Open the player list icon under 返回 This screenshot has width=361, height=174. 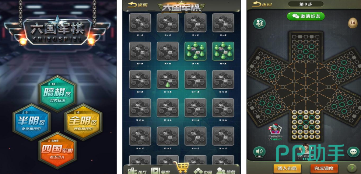click(x=260, y=23)
